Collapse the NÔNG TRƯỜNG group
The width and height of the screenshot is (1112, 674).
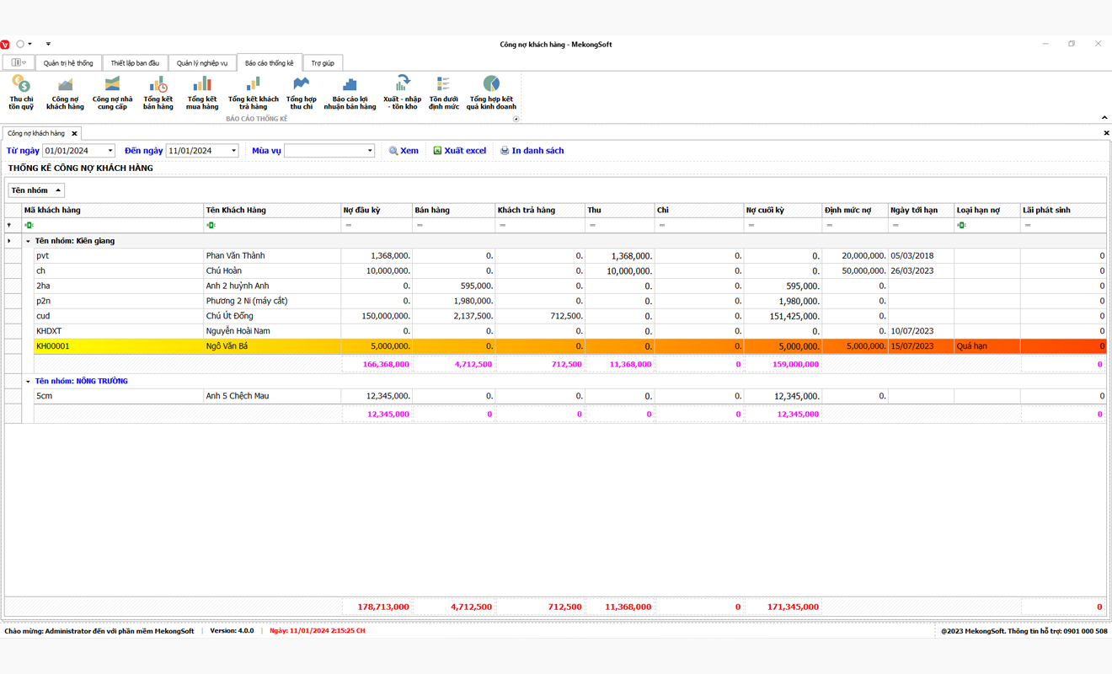28,382
